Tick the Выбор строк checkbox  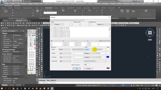click(80, 24)
